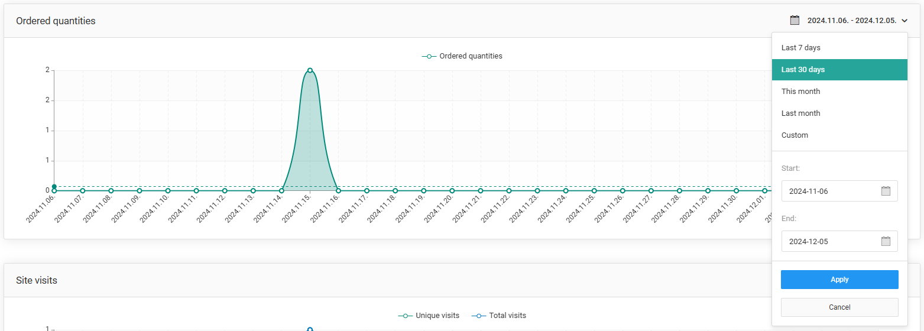Toggle the Ordered quantities legend series
Image resolution: width=924 pixels, height=331 pixels.
click(462, 56)
